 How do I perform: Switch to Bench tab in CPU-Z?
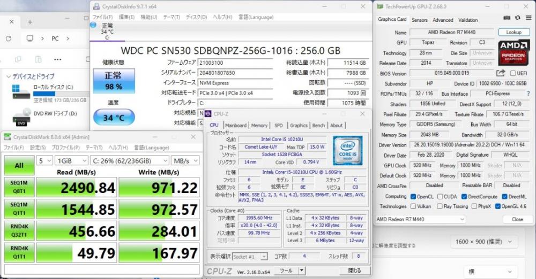[x=318, y=125]
